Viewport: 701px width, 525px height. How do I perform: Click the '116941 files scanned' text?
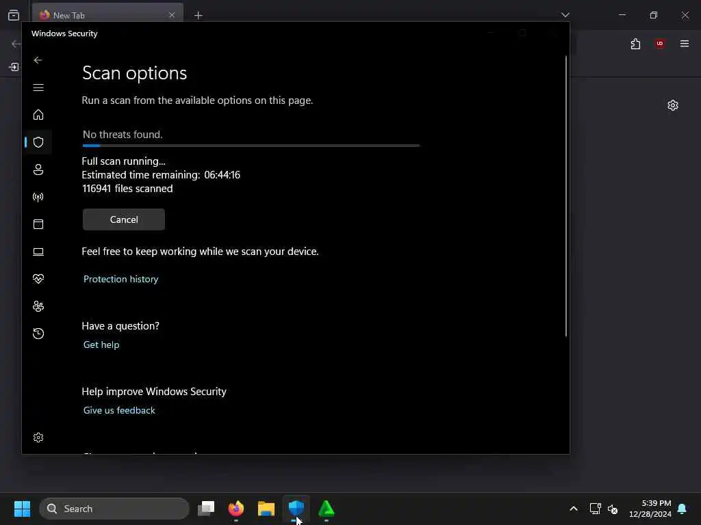[x=127, y=189]
